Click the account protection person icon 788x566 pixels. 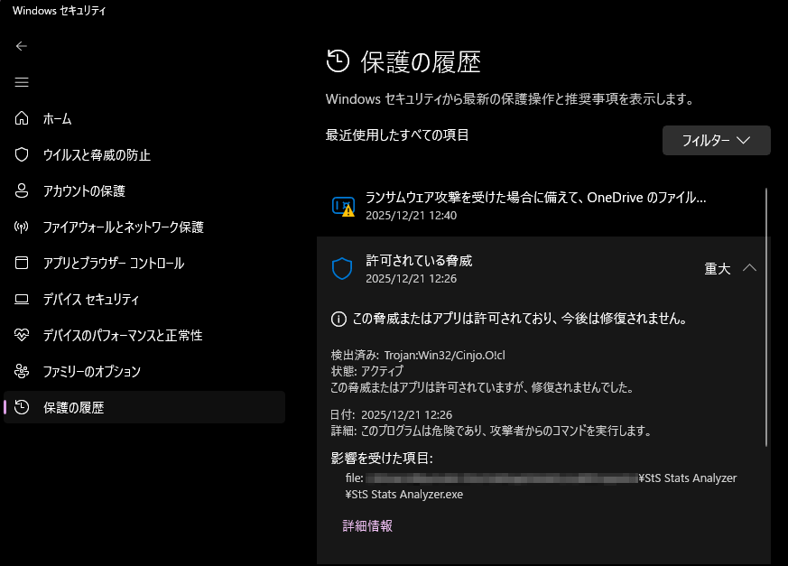pyautogui.click(x=22, y=190)
